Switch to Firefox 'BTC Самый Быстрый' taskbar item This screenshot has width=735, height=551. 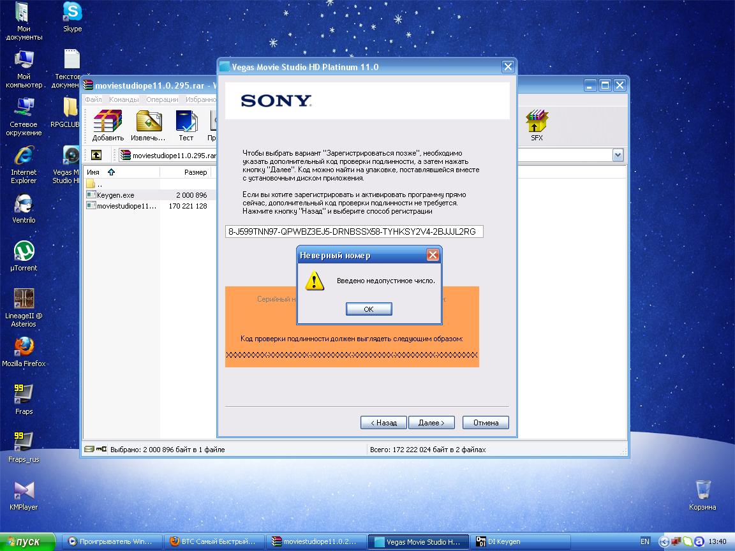[214, 541]
